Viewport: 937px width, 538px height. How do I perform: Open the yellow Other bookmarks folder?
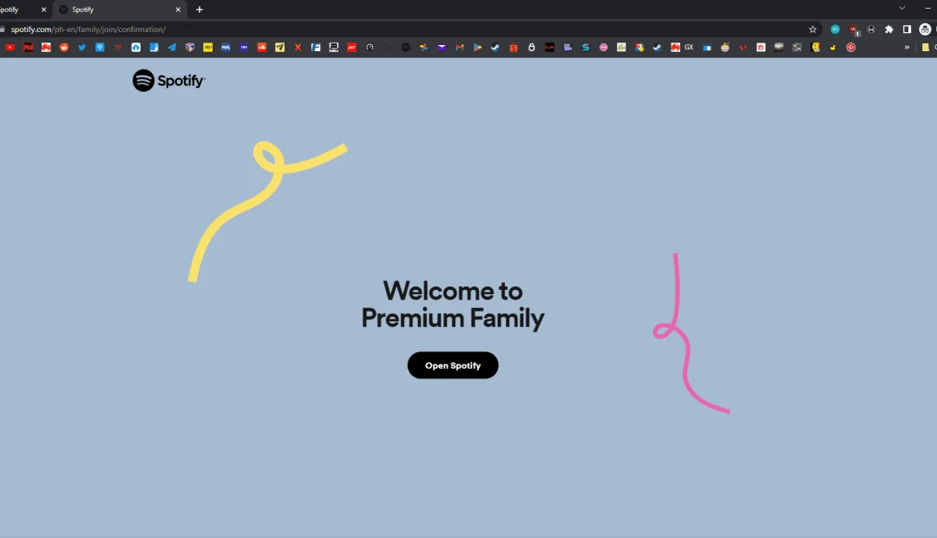[926, 47]
